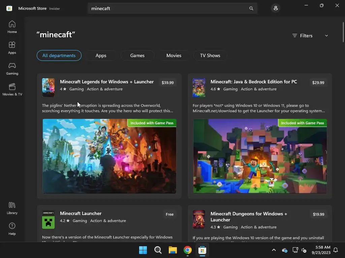Click the Free label on Minecraft Launcher
The width and height of the screenshot is (345, 258).
170,214
